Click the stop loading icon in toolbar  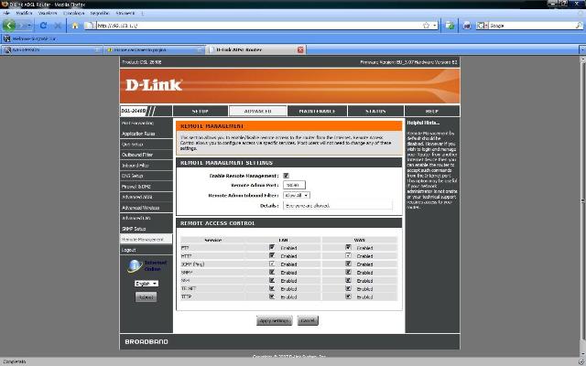58,25
